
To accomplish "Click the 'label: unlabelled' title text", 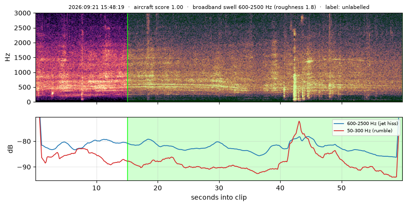I will tap(347, 7).
